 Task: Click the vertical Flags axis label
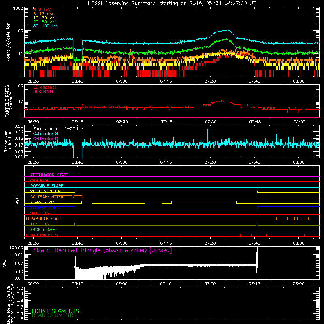(x=17, y=202)
